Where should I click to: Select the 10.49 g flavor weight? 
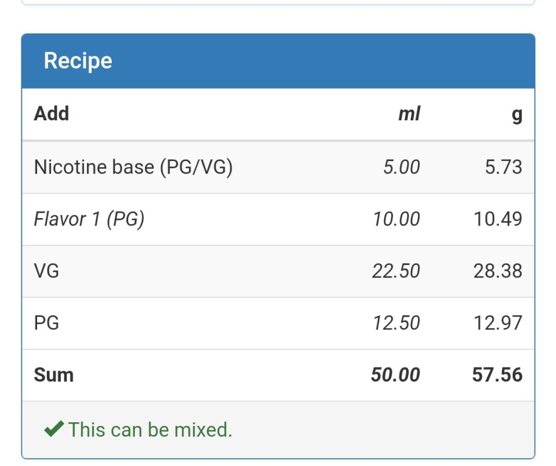click(x=498, y=219)
